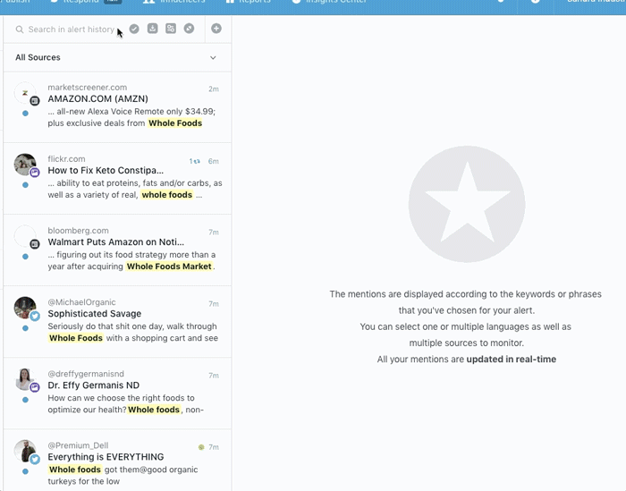This screenshot has height=491, width=626.
Task: Click the @MichaelOrganic handle
Action: pyautogui.click(x=82, y=302)
